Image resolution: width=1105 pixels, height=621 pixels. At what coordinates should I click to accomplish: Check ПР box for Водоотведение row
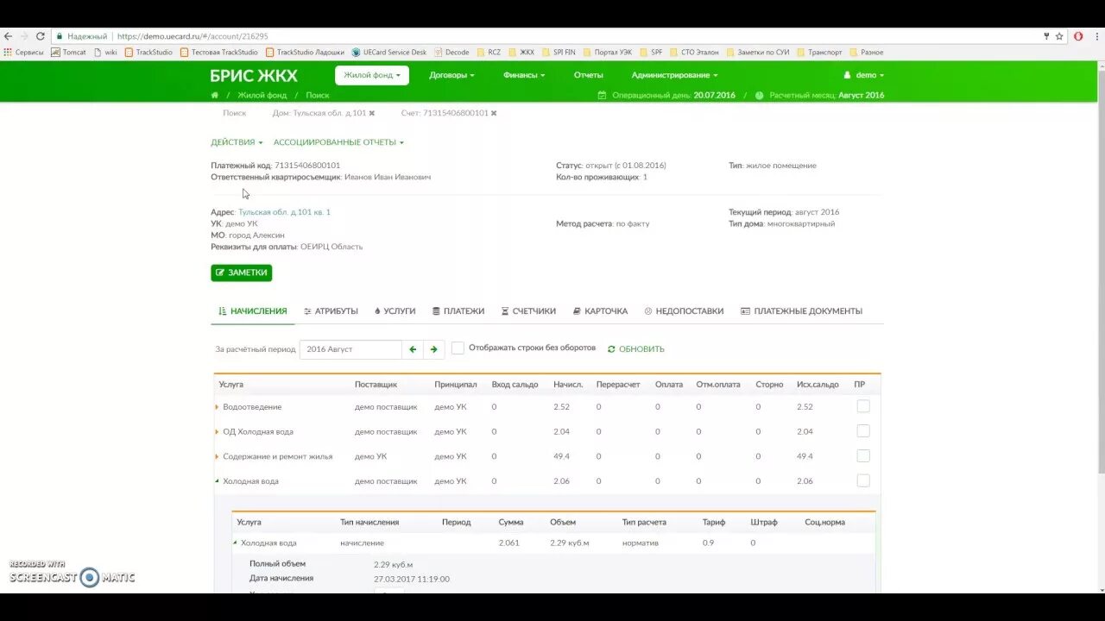[863, 406]
